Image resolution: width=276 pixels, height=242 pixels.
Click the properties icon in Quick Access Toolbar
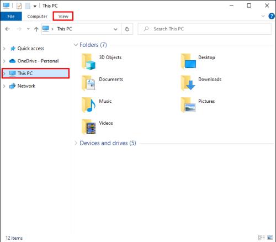(19, 6)
